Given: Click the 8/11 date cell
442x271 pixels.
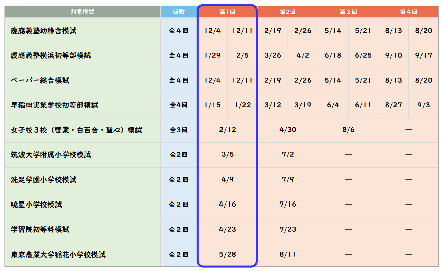Looking at the screenshot, I should [x=288, y=255].
